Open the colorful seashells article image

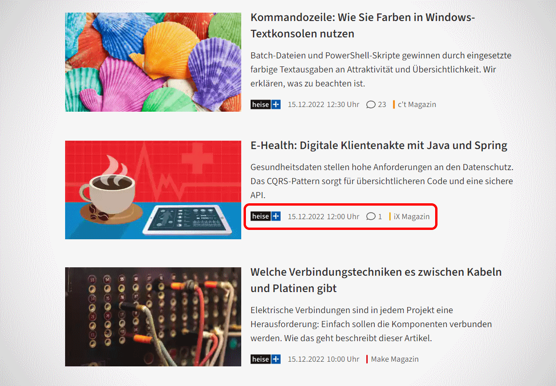point(153,62)
